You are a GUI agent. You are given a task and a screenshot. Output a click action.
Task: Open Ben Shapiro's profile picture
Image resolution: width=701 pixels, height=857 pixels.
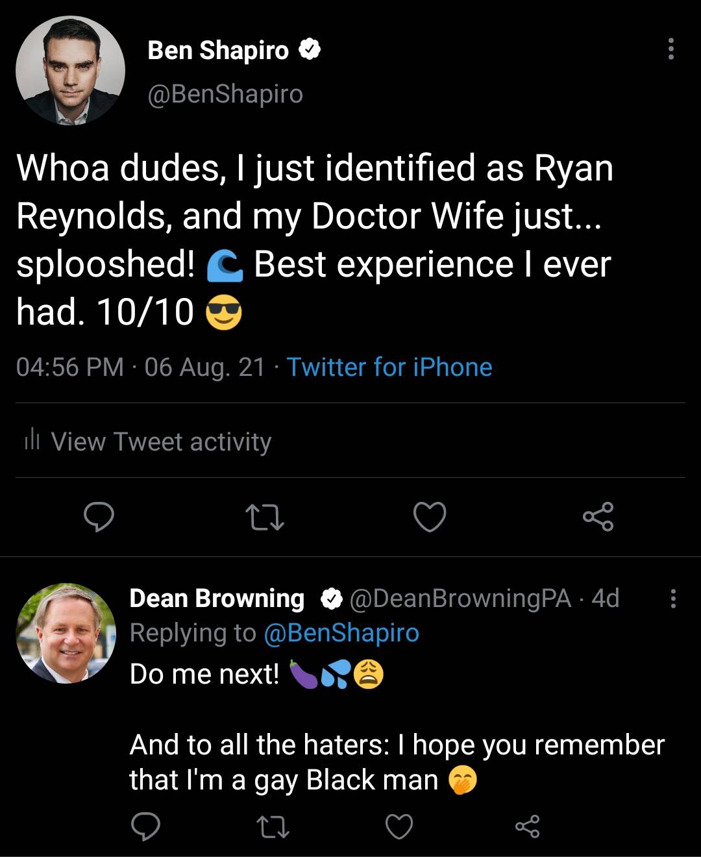[x=70, y=71]
